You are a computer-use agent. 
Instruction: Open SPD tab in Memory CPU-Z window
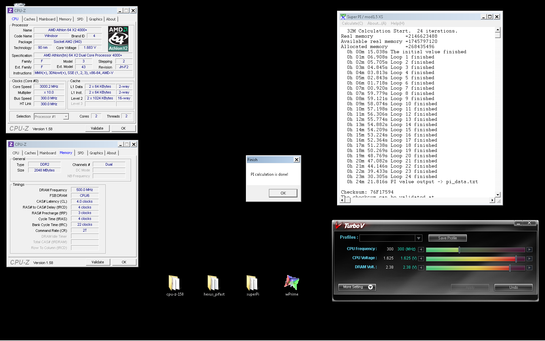(x=81, y=153)
